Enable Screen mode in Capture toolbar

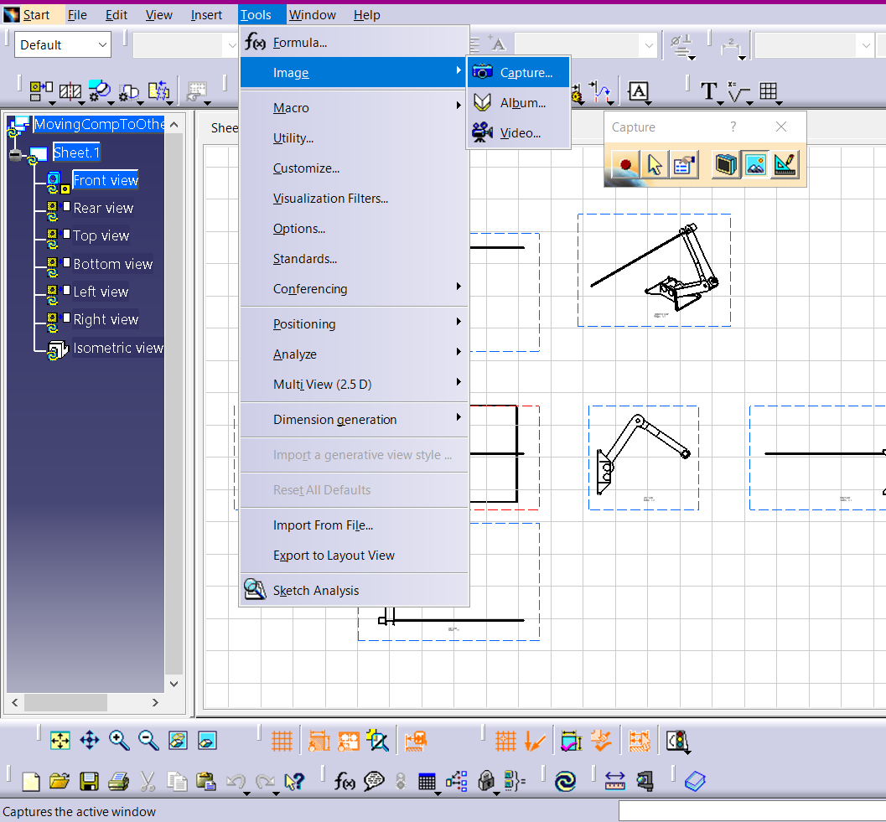727,165
